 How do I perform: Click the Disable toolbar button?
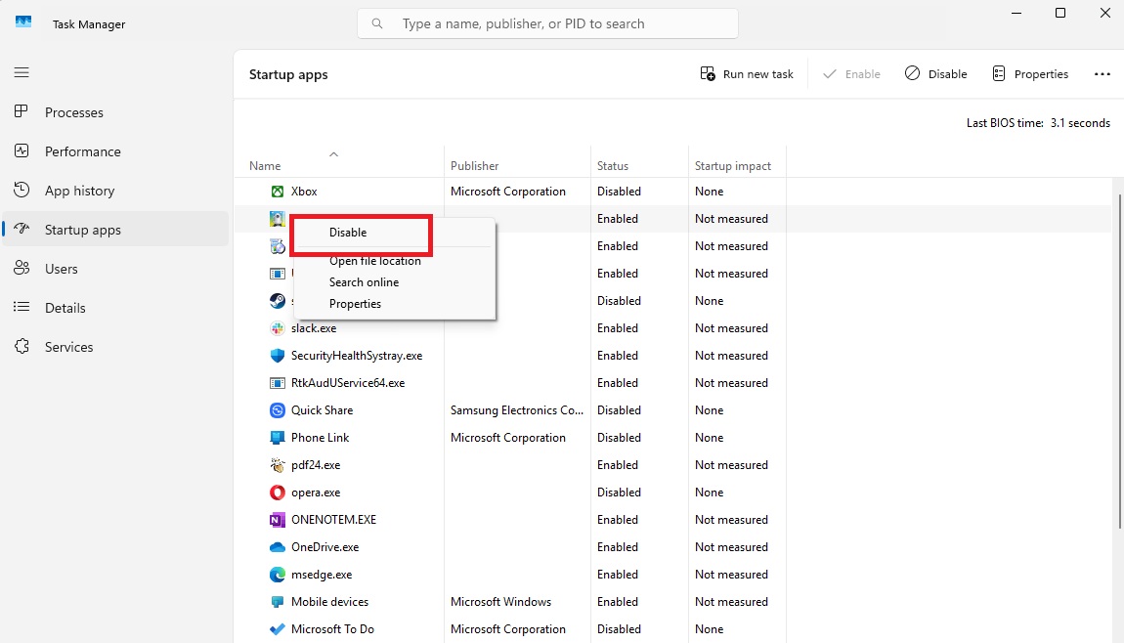[x=935, y=74]
